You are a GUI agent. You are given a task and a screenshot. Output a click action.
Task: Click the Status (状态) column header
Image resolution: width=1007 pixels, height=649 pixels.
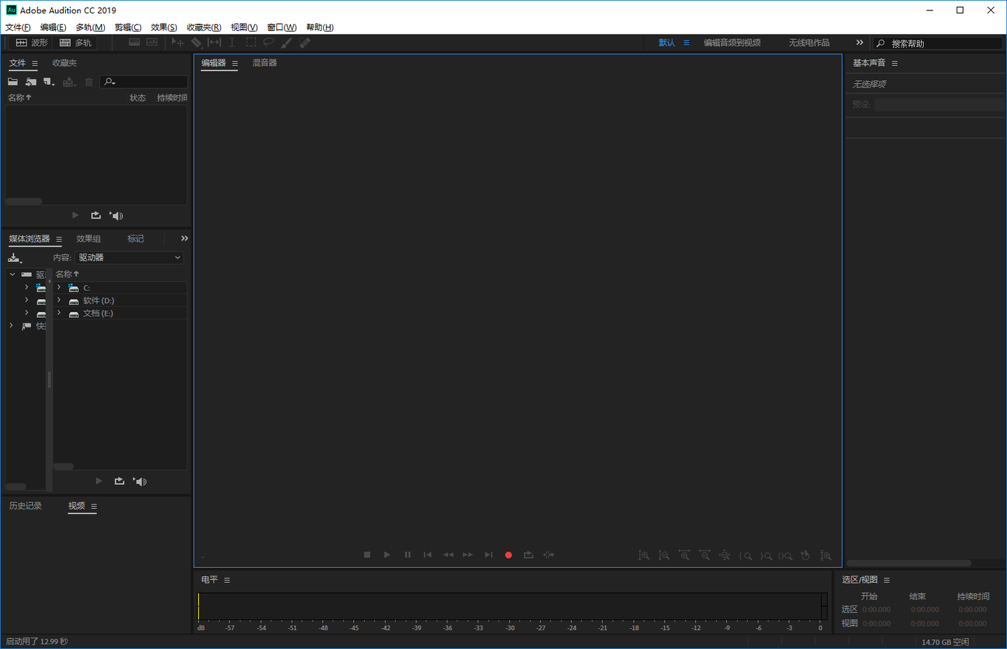click(138, 98)
